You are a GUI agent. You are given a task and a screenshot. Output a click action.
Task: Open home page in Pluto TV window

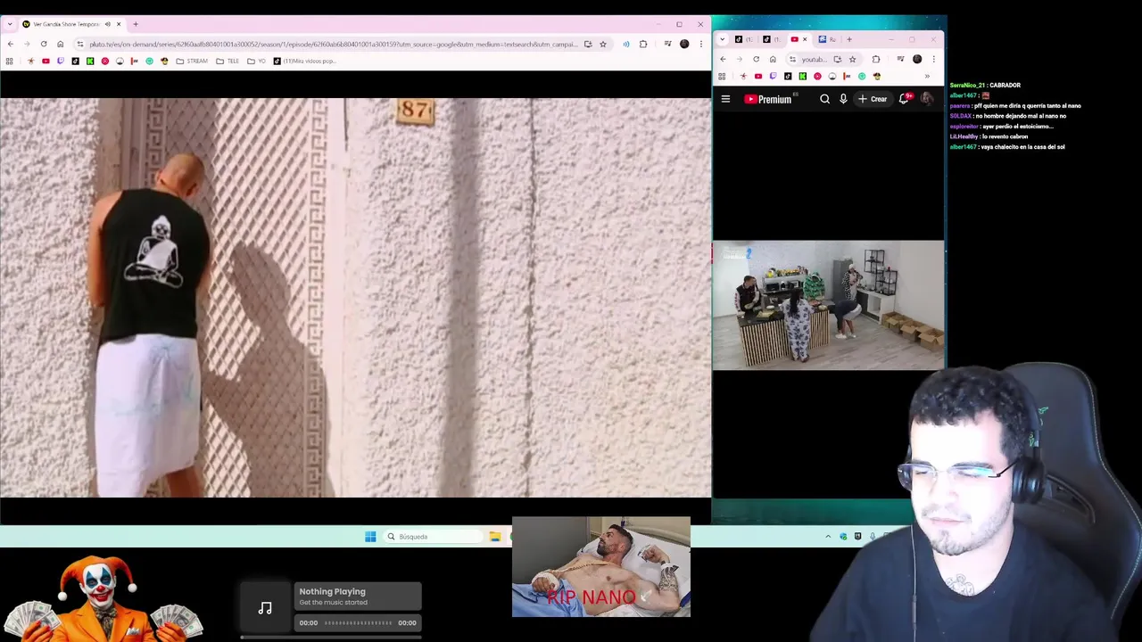pos(60,44)
